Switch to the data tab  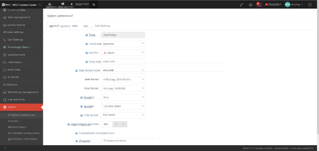(x=75, y=26)
